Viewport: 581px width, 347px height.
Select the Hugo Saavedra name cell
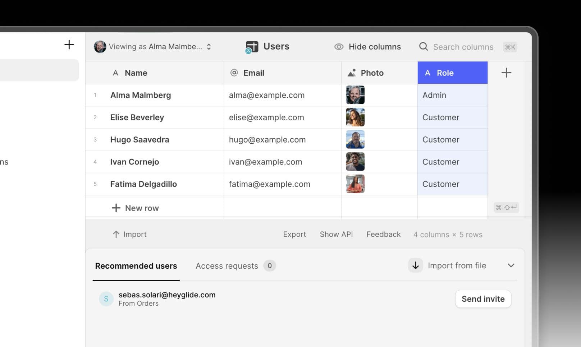(x=164, y=140)
